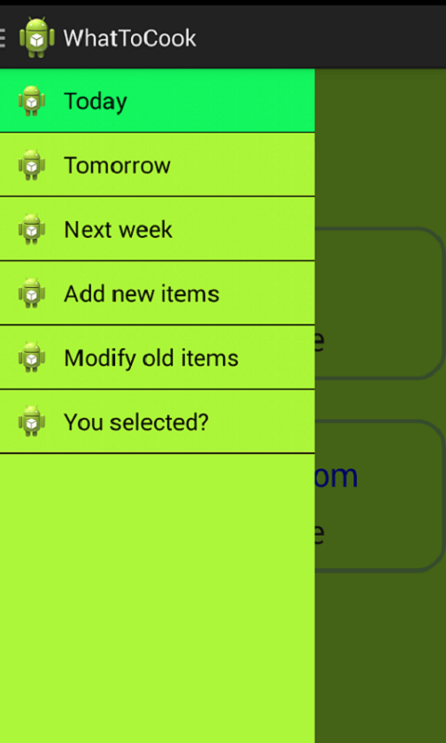Select the Today menu entry

point(157,100)
